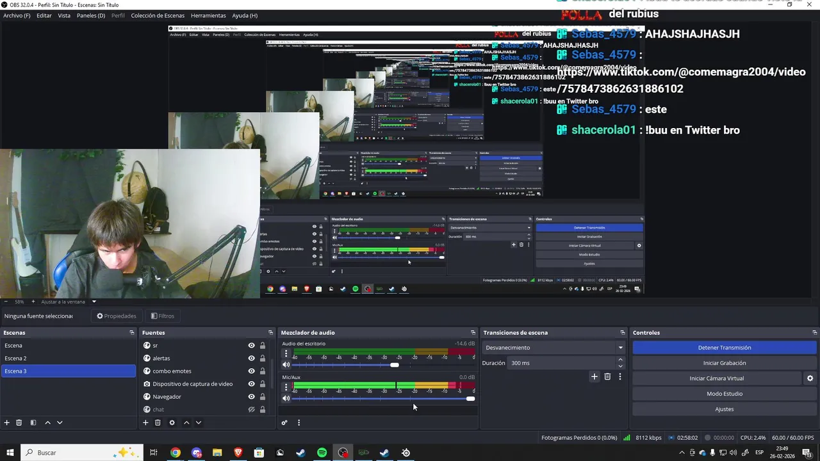Viewport: 820px width, 461px height.
Task: Enable Modo Estudio
Action: pyautogui.click(x=725, y=394)
